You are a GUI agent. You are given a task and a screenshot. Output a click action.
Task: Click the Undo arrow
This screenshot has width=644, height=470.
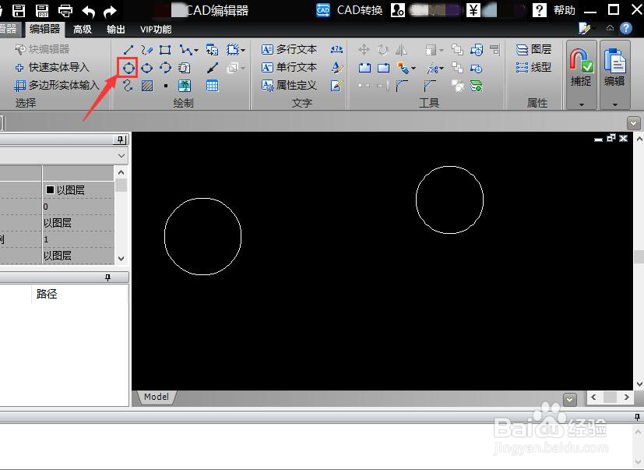pos(88,11)
